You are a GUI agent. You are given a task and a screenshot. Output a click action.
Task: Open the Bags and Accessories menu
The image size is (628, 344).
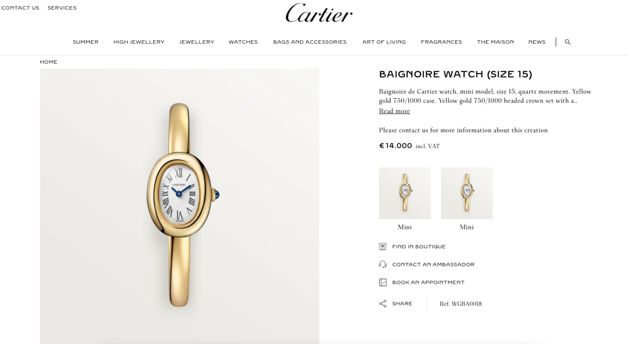[310, 42]
